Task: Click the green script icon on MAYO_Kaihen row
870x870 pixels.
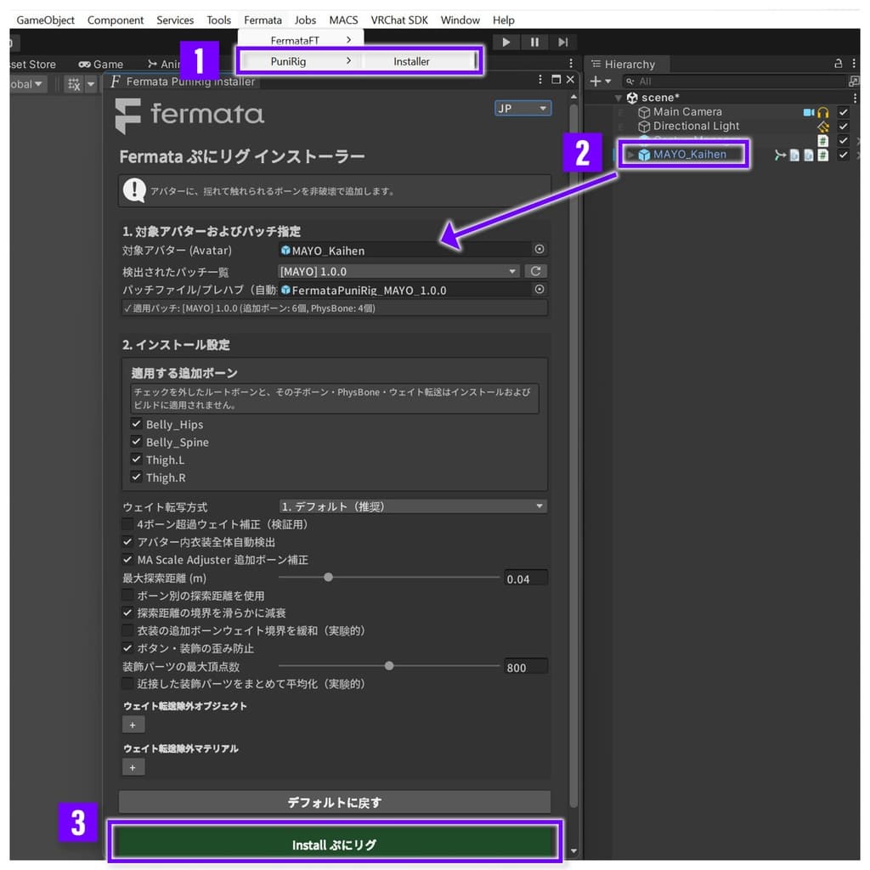Action: pyautogui.click(x=822, y=155)
